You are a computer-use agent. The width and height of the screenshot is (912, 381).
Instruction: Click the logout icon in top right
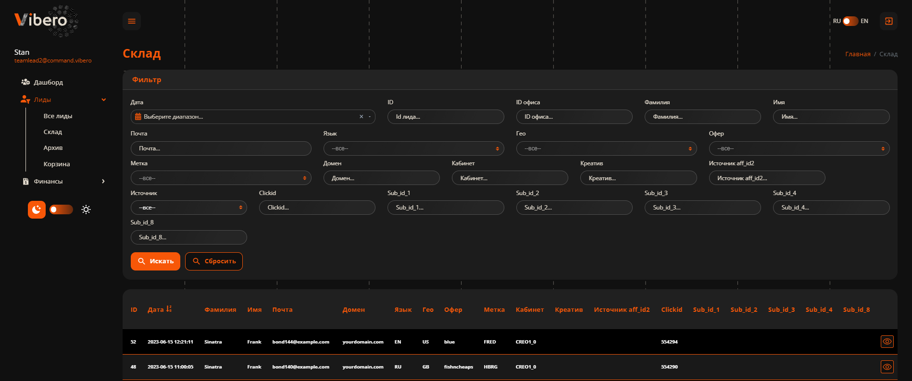[888, 21]
